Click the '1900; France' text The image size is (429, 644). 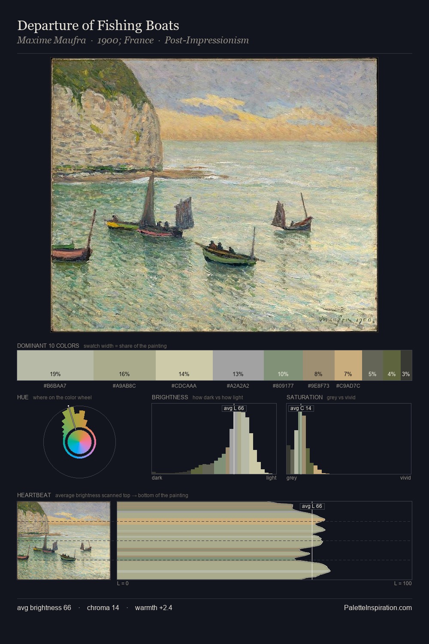tap(125, 40)
